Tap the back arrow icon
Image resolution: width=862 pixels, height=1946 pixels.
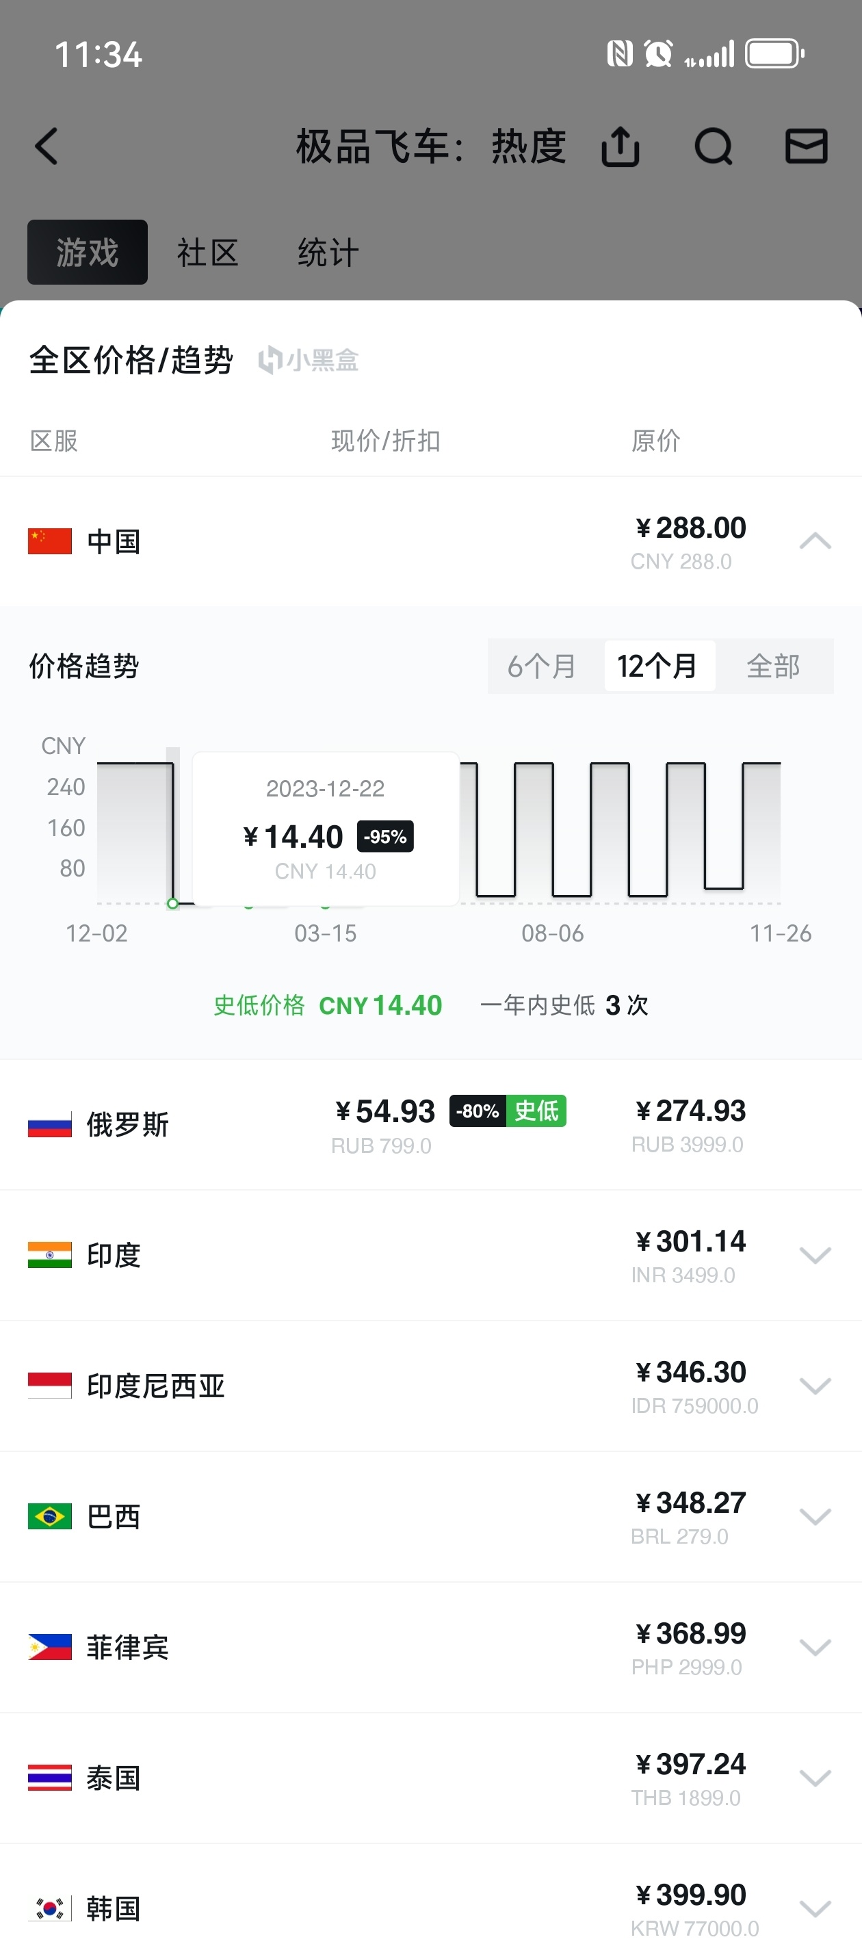[x=47, y=146]
